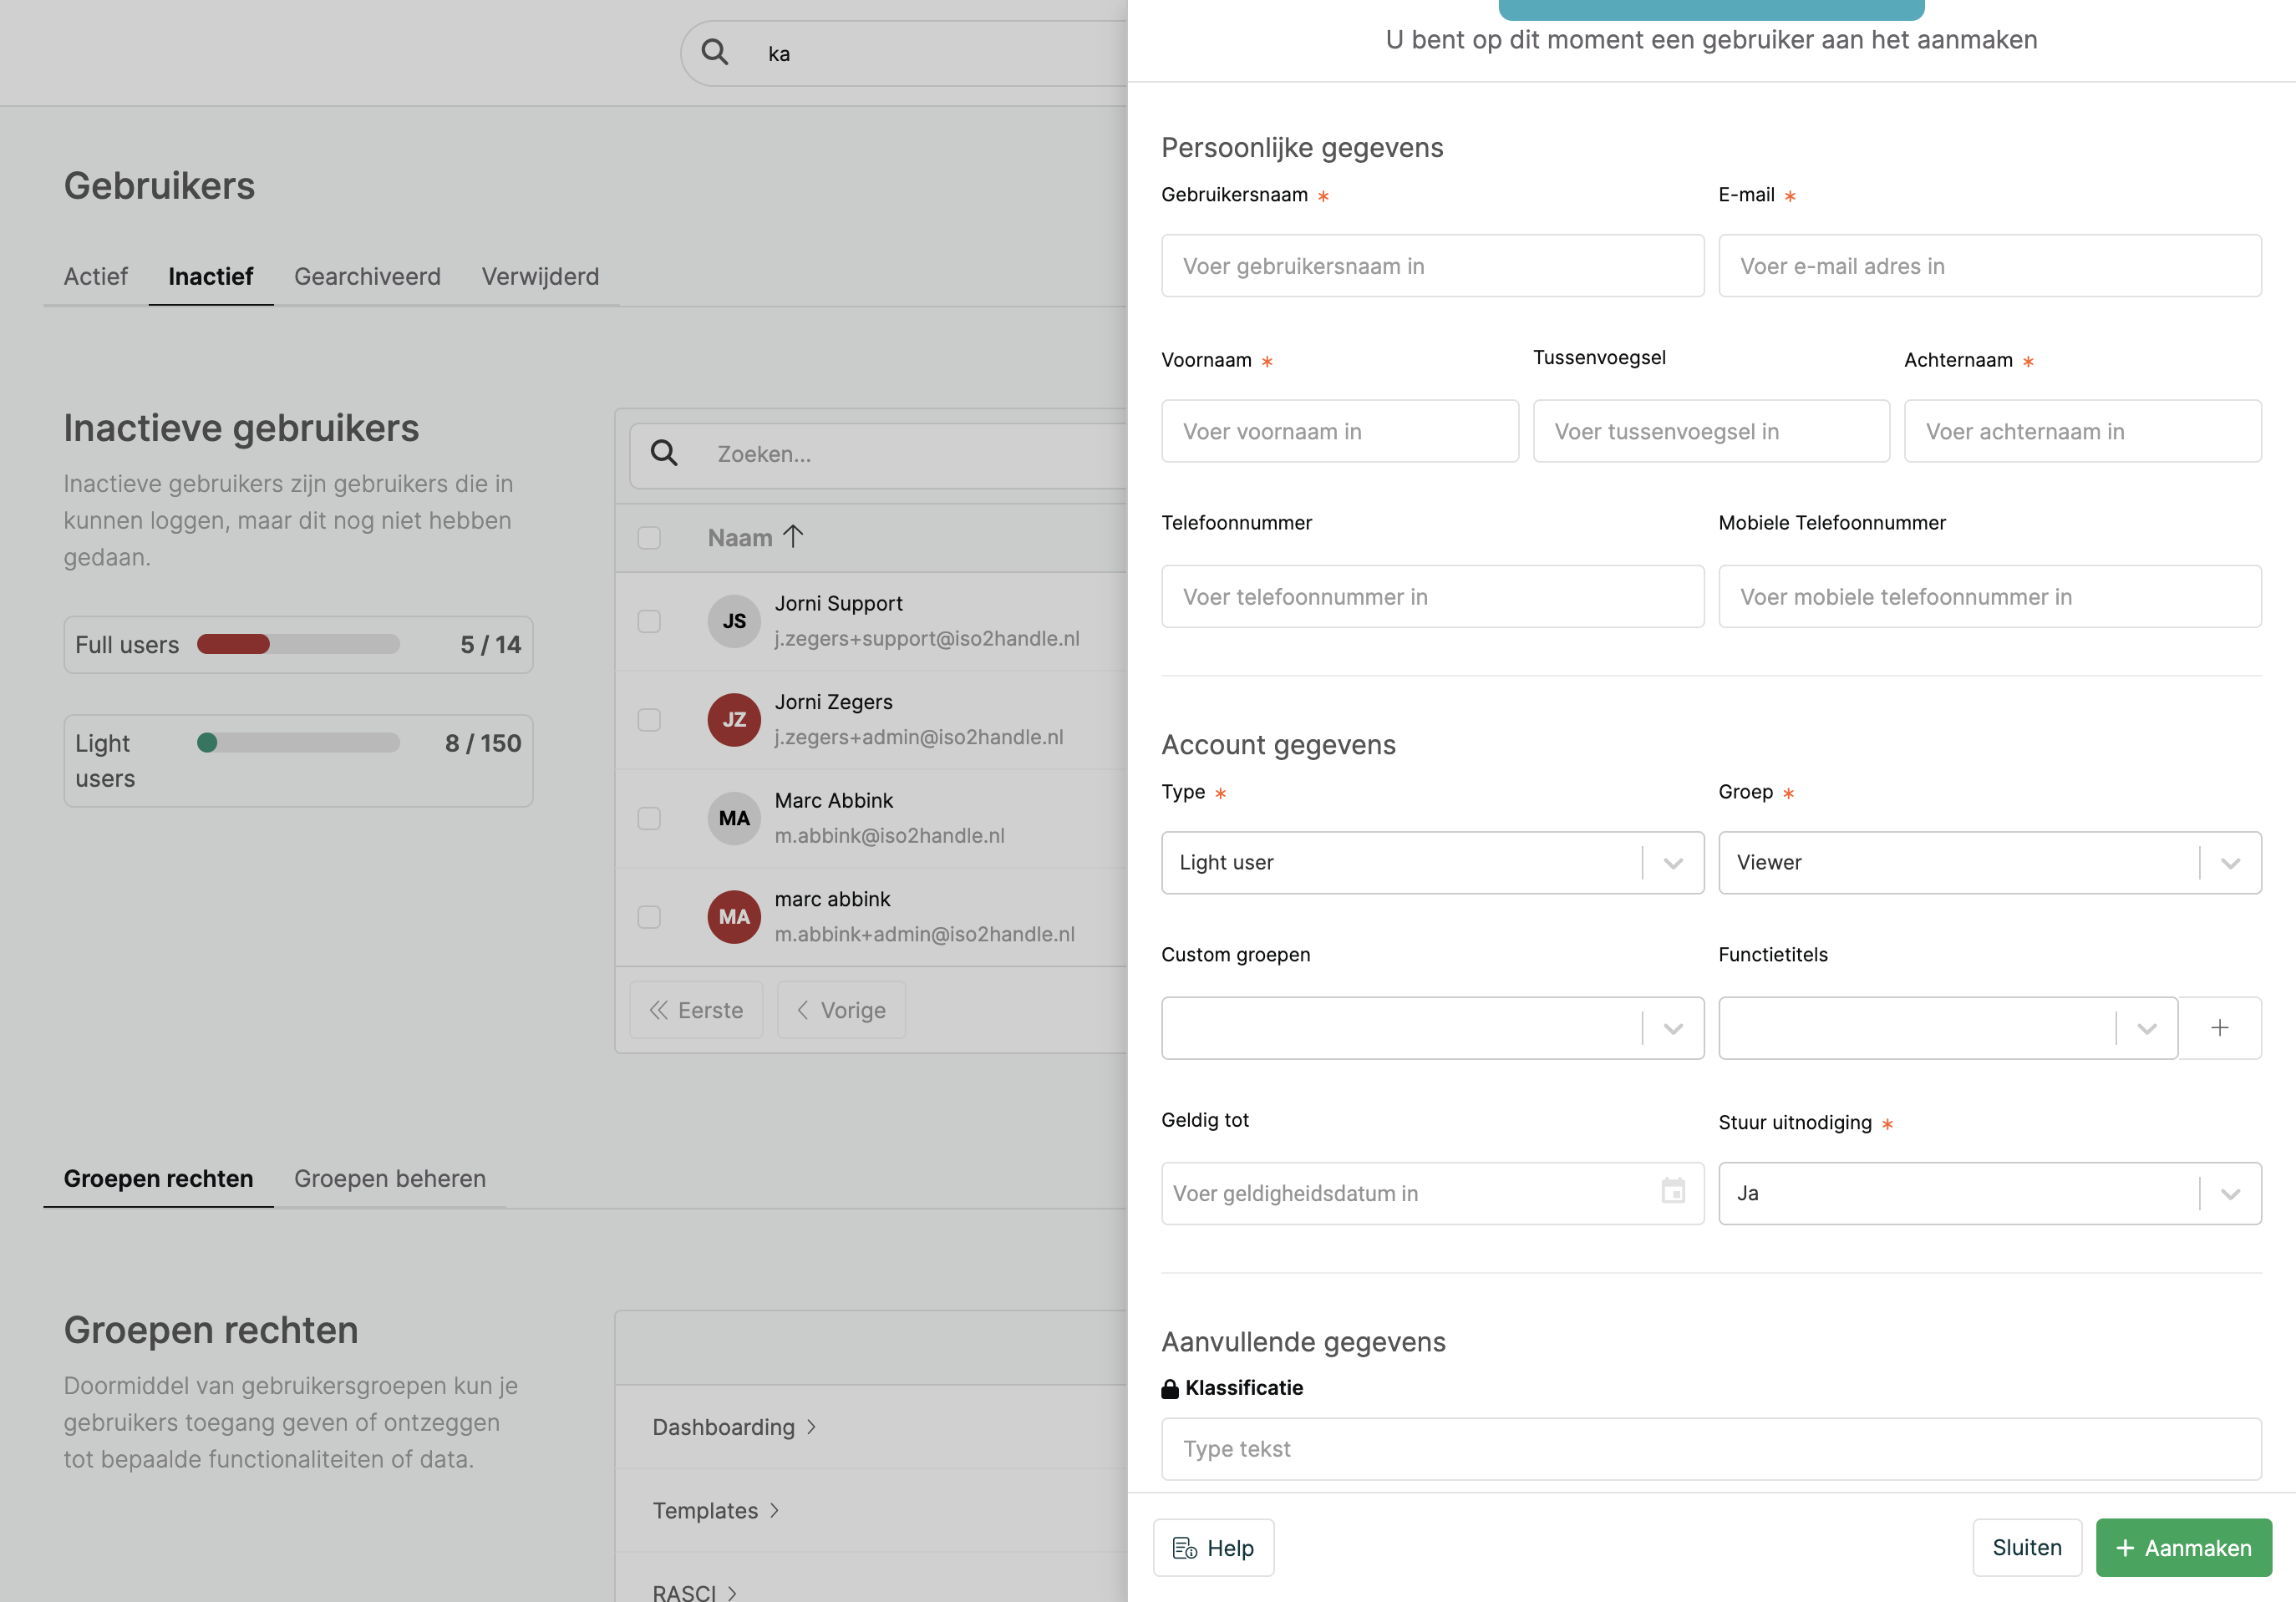The image size is (2296, 1602).
Task: Expand the Templates rights row
Action: click(x=716, y=1511)
